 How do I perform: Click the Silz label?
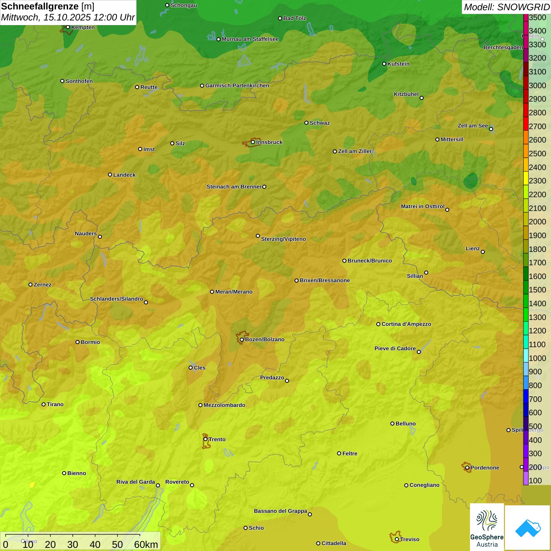tap(180, 143)
